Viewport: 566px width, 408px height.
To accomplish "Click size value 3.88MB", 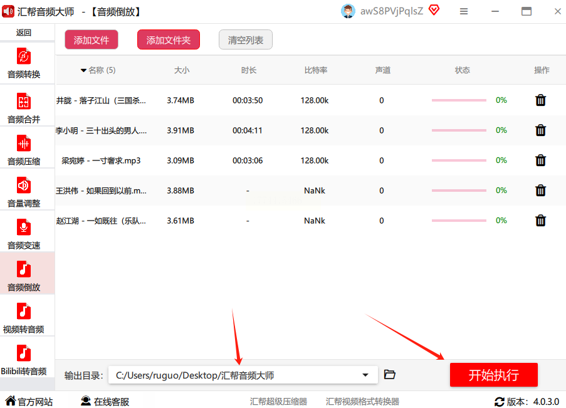I will pyautogui.click(x=181, y=191).
